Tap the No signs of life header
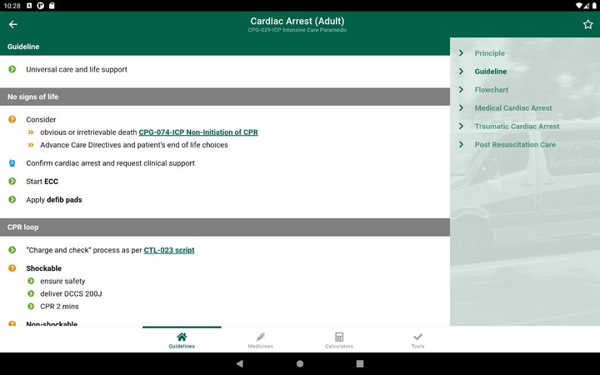 click(x=225, y=97)
